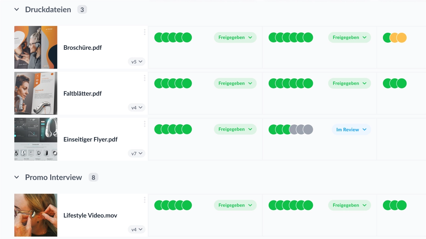This screenshot has width=426, height=239.
Task: Open the v4 version dropdown for Lifestyle Video.mov
Action: (136, 229)
